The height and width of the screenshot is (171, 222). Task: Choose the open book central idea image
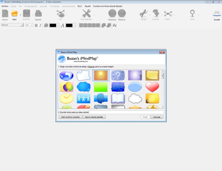pyautogui.click(x=118, y=98)
